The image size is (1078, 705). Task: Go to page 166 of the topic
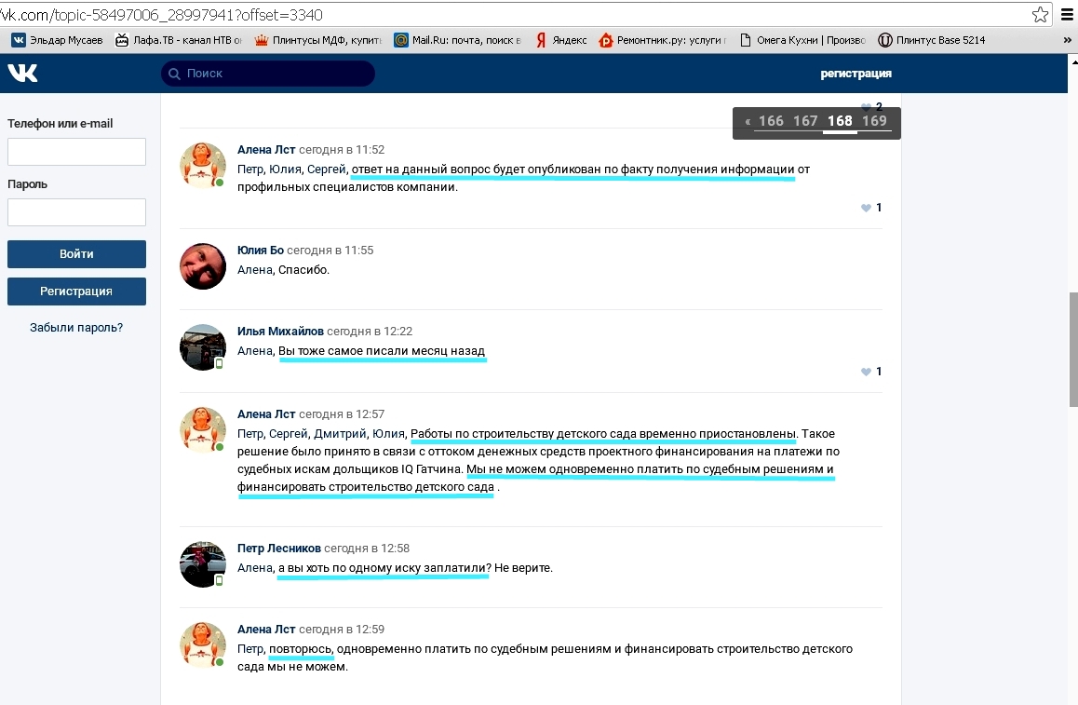(x=771, y=121)
